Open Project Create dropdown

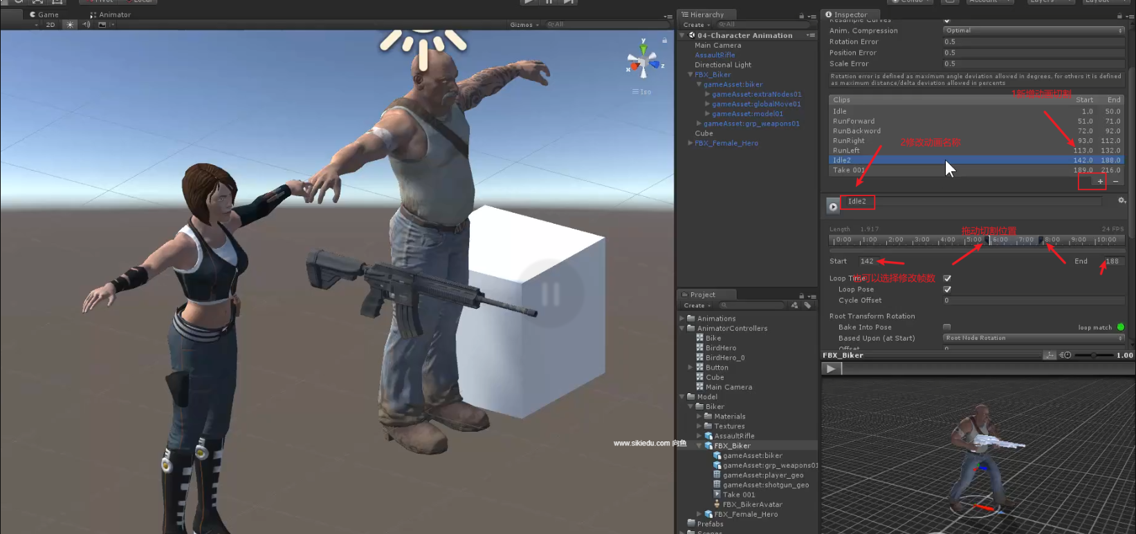pos(697,305)
